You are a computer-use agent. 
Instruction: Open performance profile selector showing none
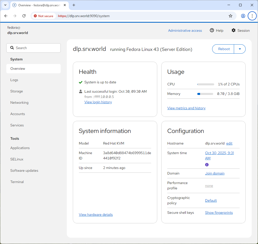[x=209, y=186]
